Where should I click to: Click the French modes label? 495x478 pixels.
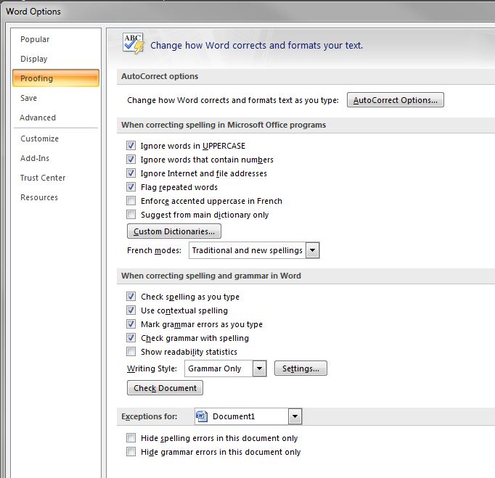(x=154, y=250)
